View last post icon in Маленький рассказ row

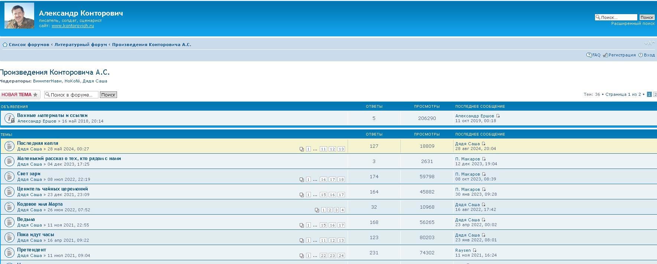click(484, 159)
